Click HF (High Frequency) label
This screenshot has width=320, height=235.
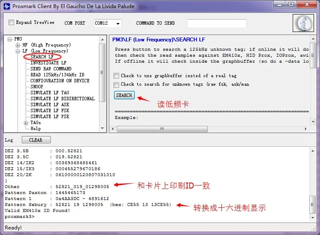pos(47,45)
